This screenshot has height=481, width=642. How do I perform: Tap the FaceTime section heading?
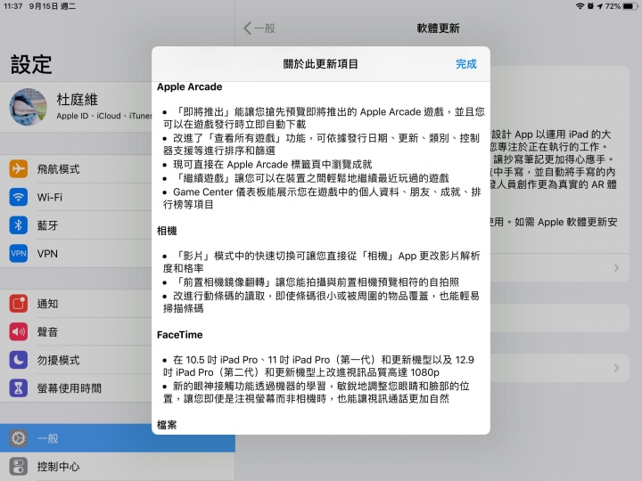pos(180,335)
